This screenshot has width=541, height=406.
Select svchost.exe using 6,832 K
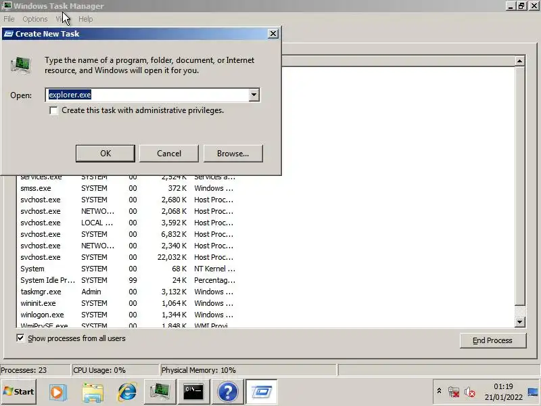(128, 234)
